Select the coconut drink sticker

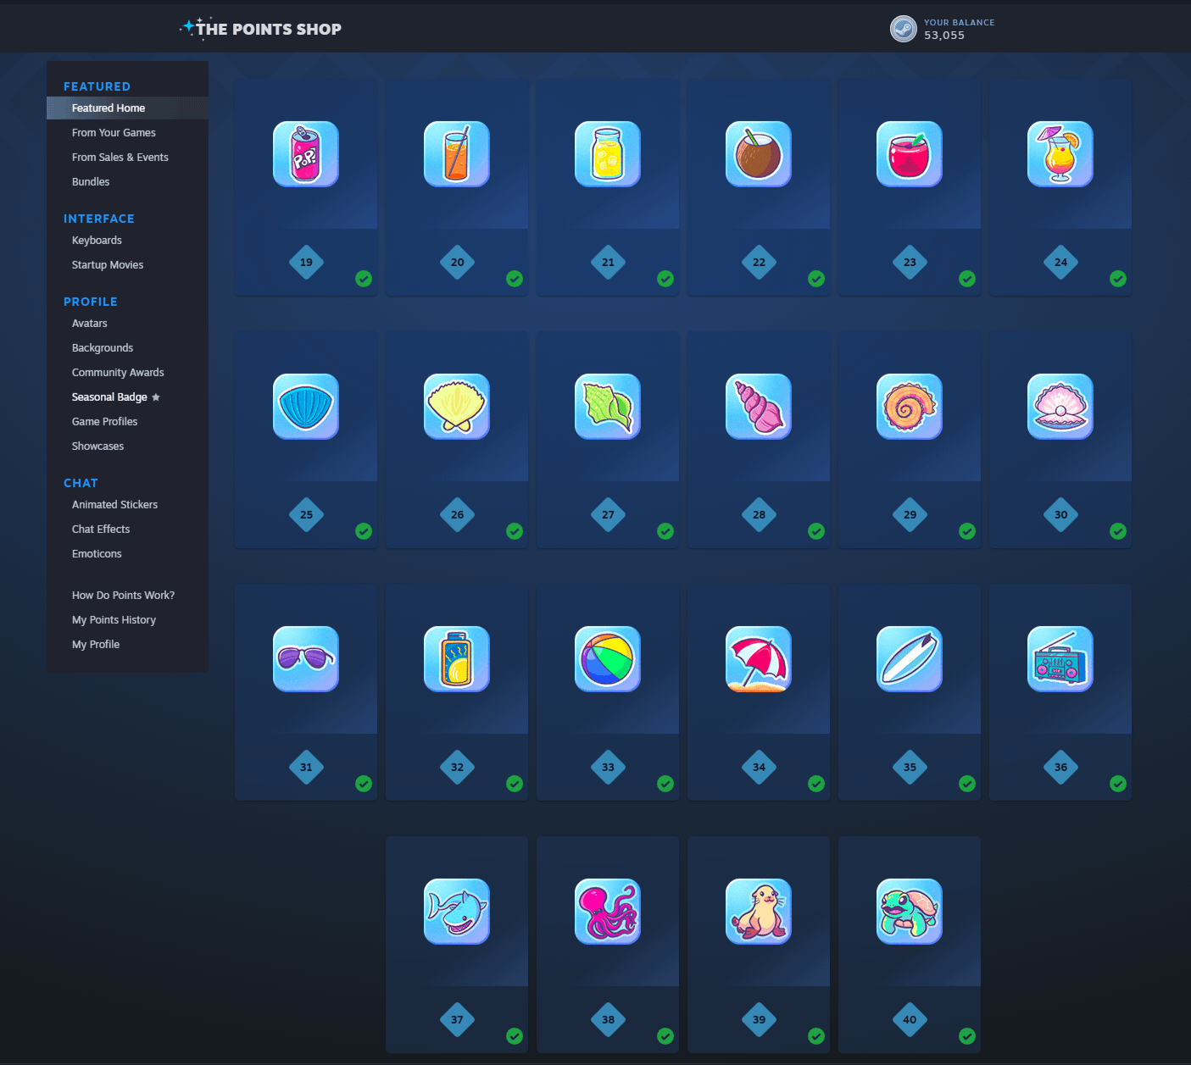pos(758,154)
